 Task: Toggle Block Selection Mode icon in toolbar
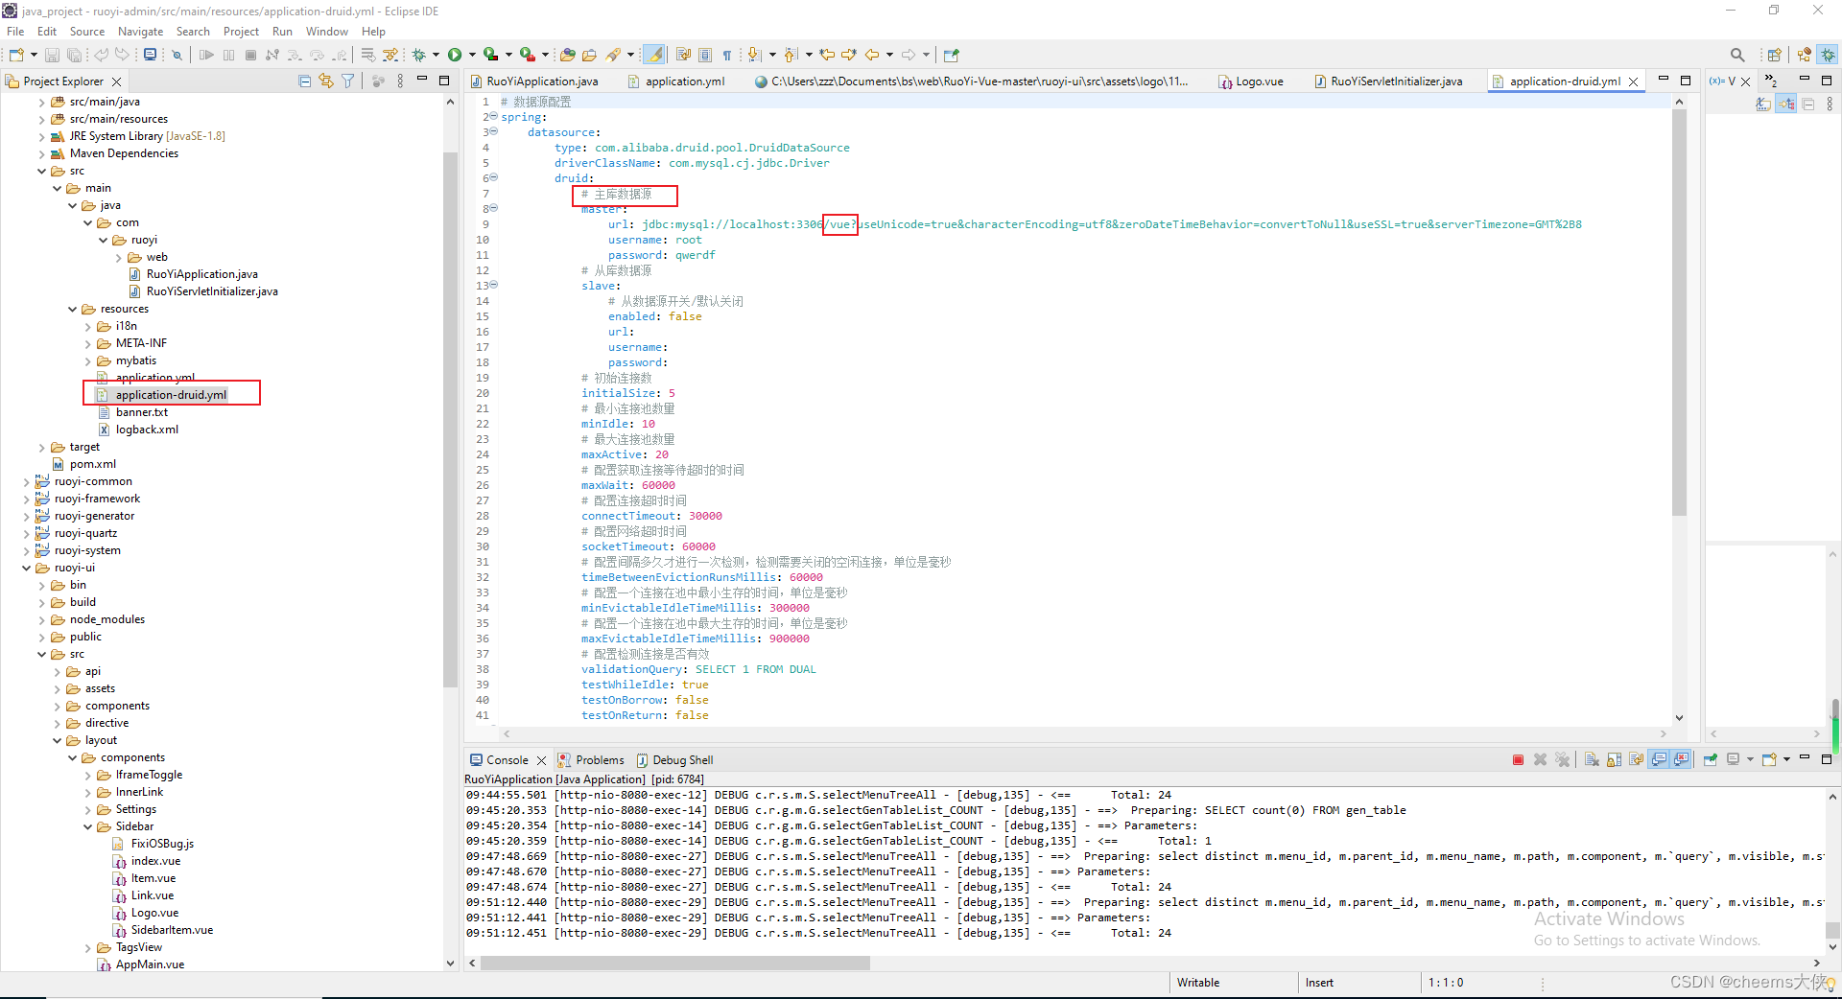pos(705,55)
